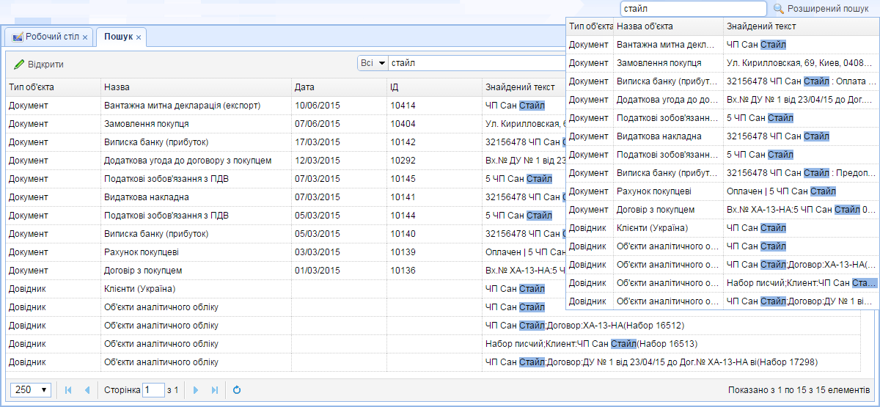
Task: Go to the first page with pager icon
Action: pyautogui.click(x=68, y=390)
